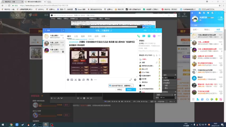
Task: Click the plus button beside the chat search box
Action: coord(64,30)
